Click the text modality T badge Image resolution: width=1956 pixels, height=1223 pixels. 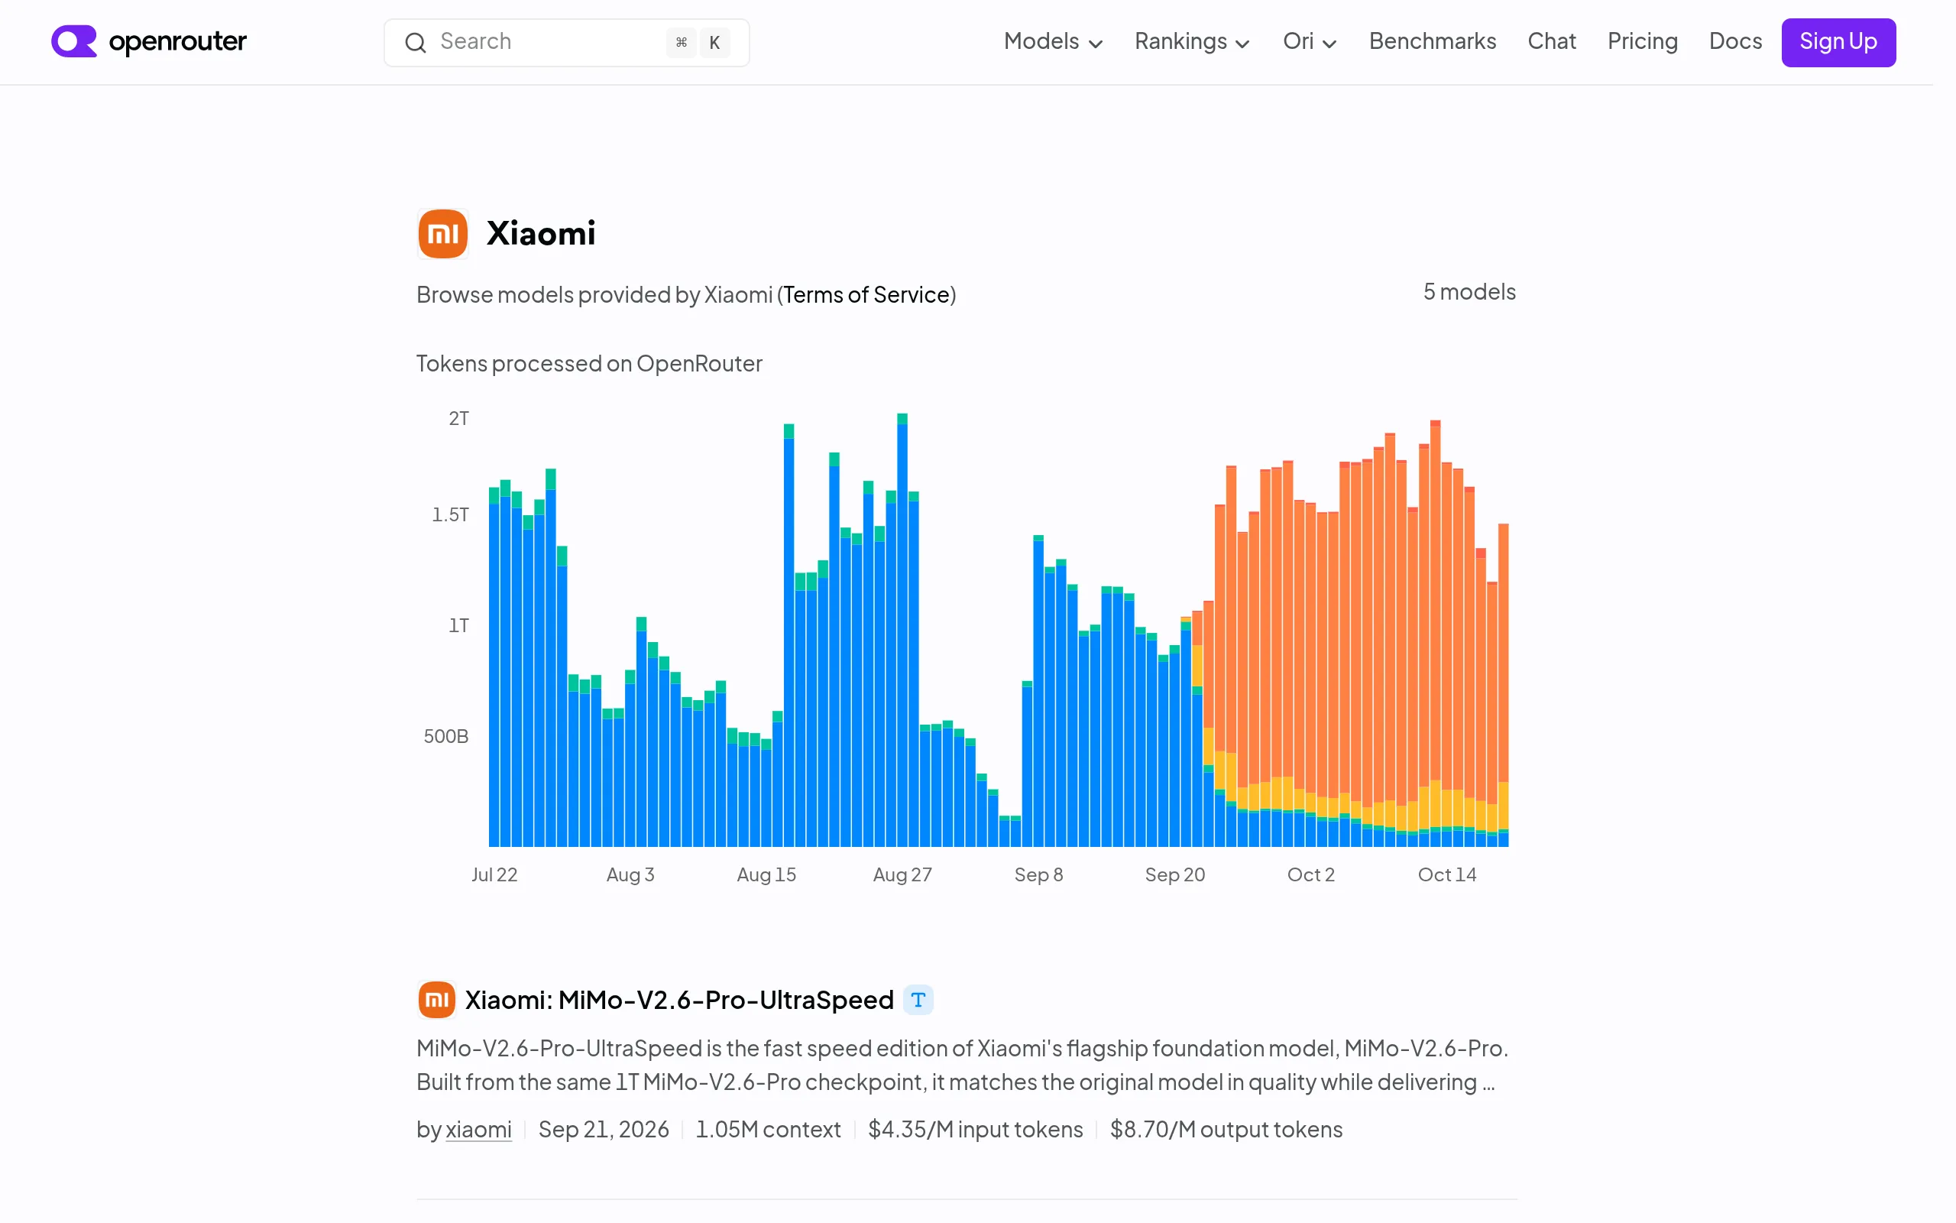click(x=918, y=1000)
